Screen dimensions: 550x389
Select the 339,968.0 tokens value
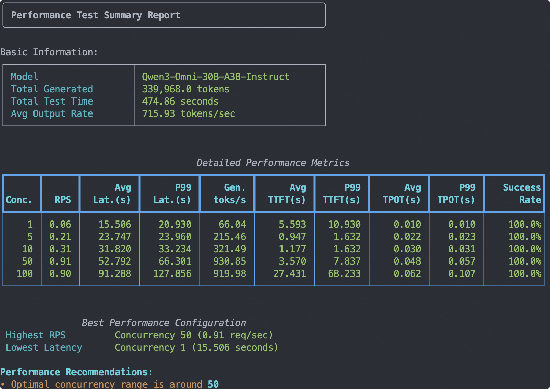(185, 89)
